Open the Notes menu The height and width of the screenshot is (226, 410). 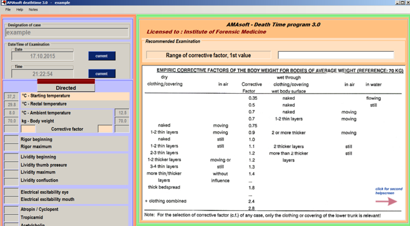(x=33, y=9)
